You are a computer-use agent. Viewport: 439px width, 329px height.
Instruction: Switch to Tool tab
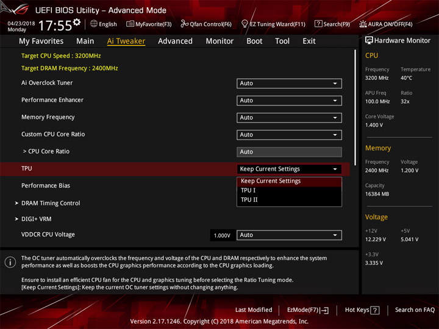[282, 41]
